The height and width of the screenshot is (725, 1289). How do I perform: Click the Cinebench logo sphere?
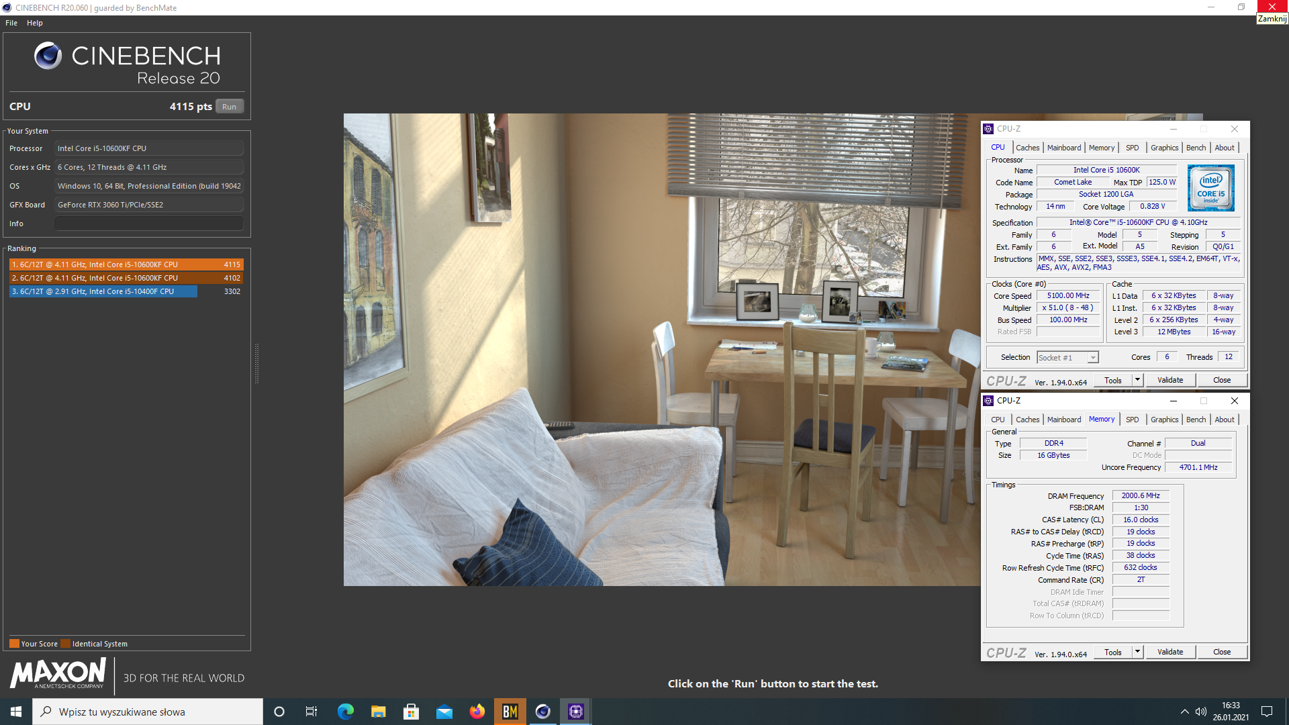[x=48, y=56]
